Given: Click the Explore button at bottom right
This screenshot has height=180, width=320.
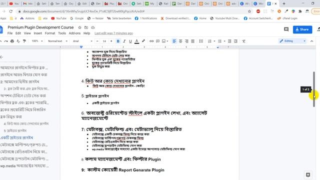Looking at the screenshot, I should point(308,175).
